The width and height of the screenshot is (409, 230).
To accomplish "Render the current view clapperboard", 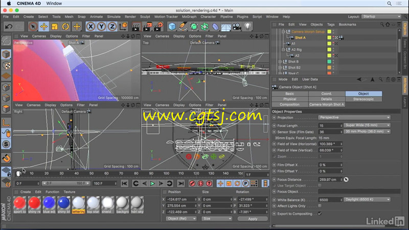I will (136, 27).
